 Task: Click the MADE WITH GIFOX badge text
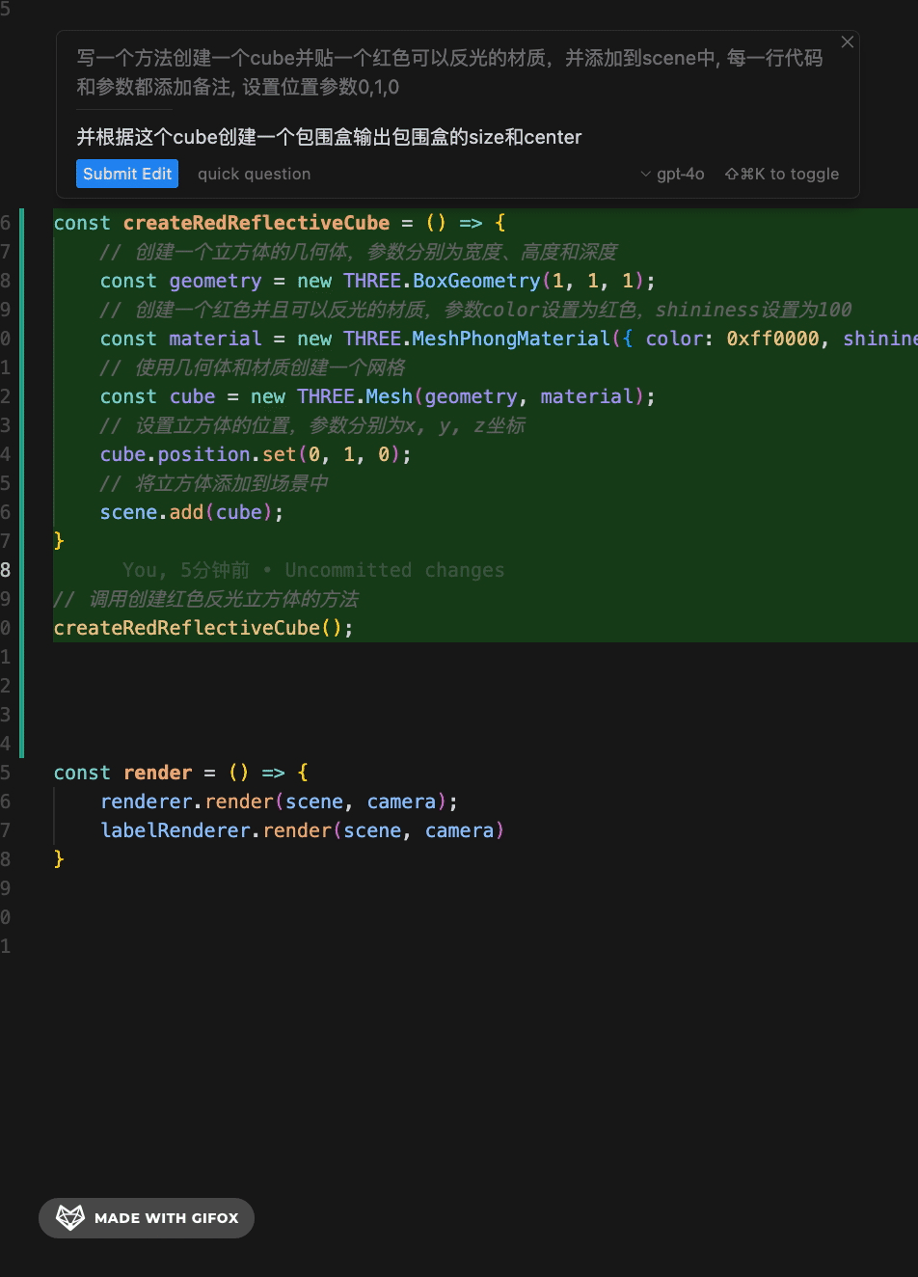click(x=166, y=1218)
